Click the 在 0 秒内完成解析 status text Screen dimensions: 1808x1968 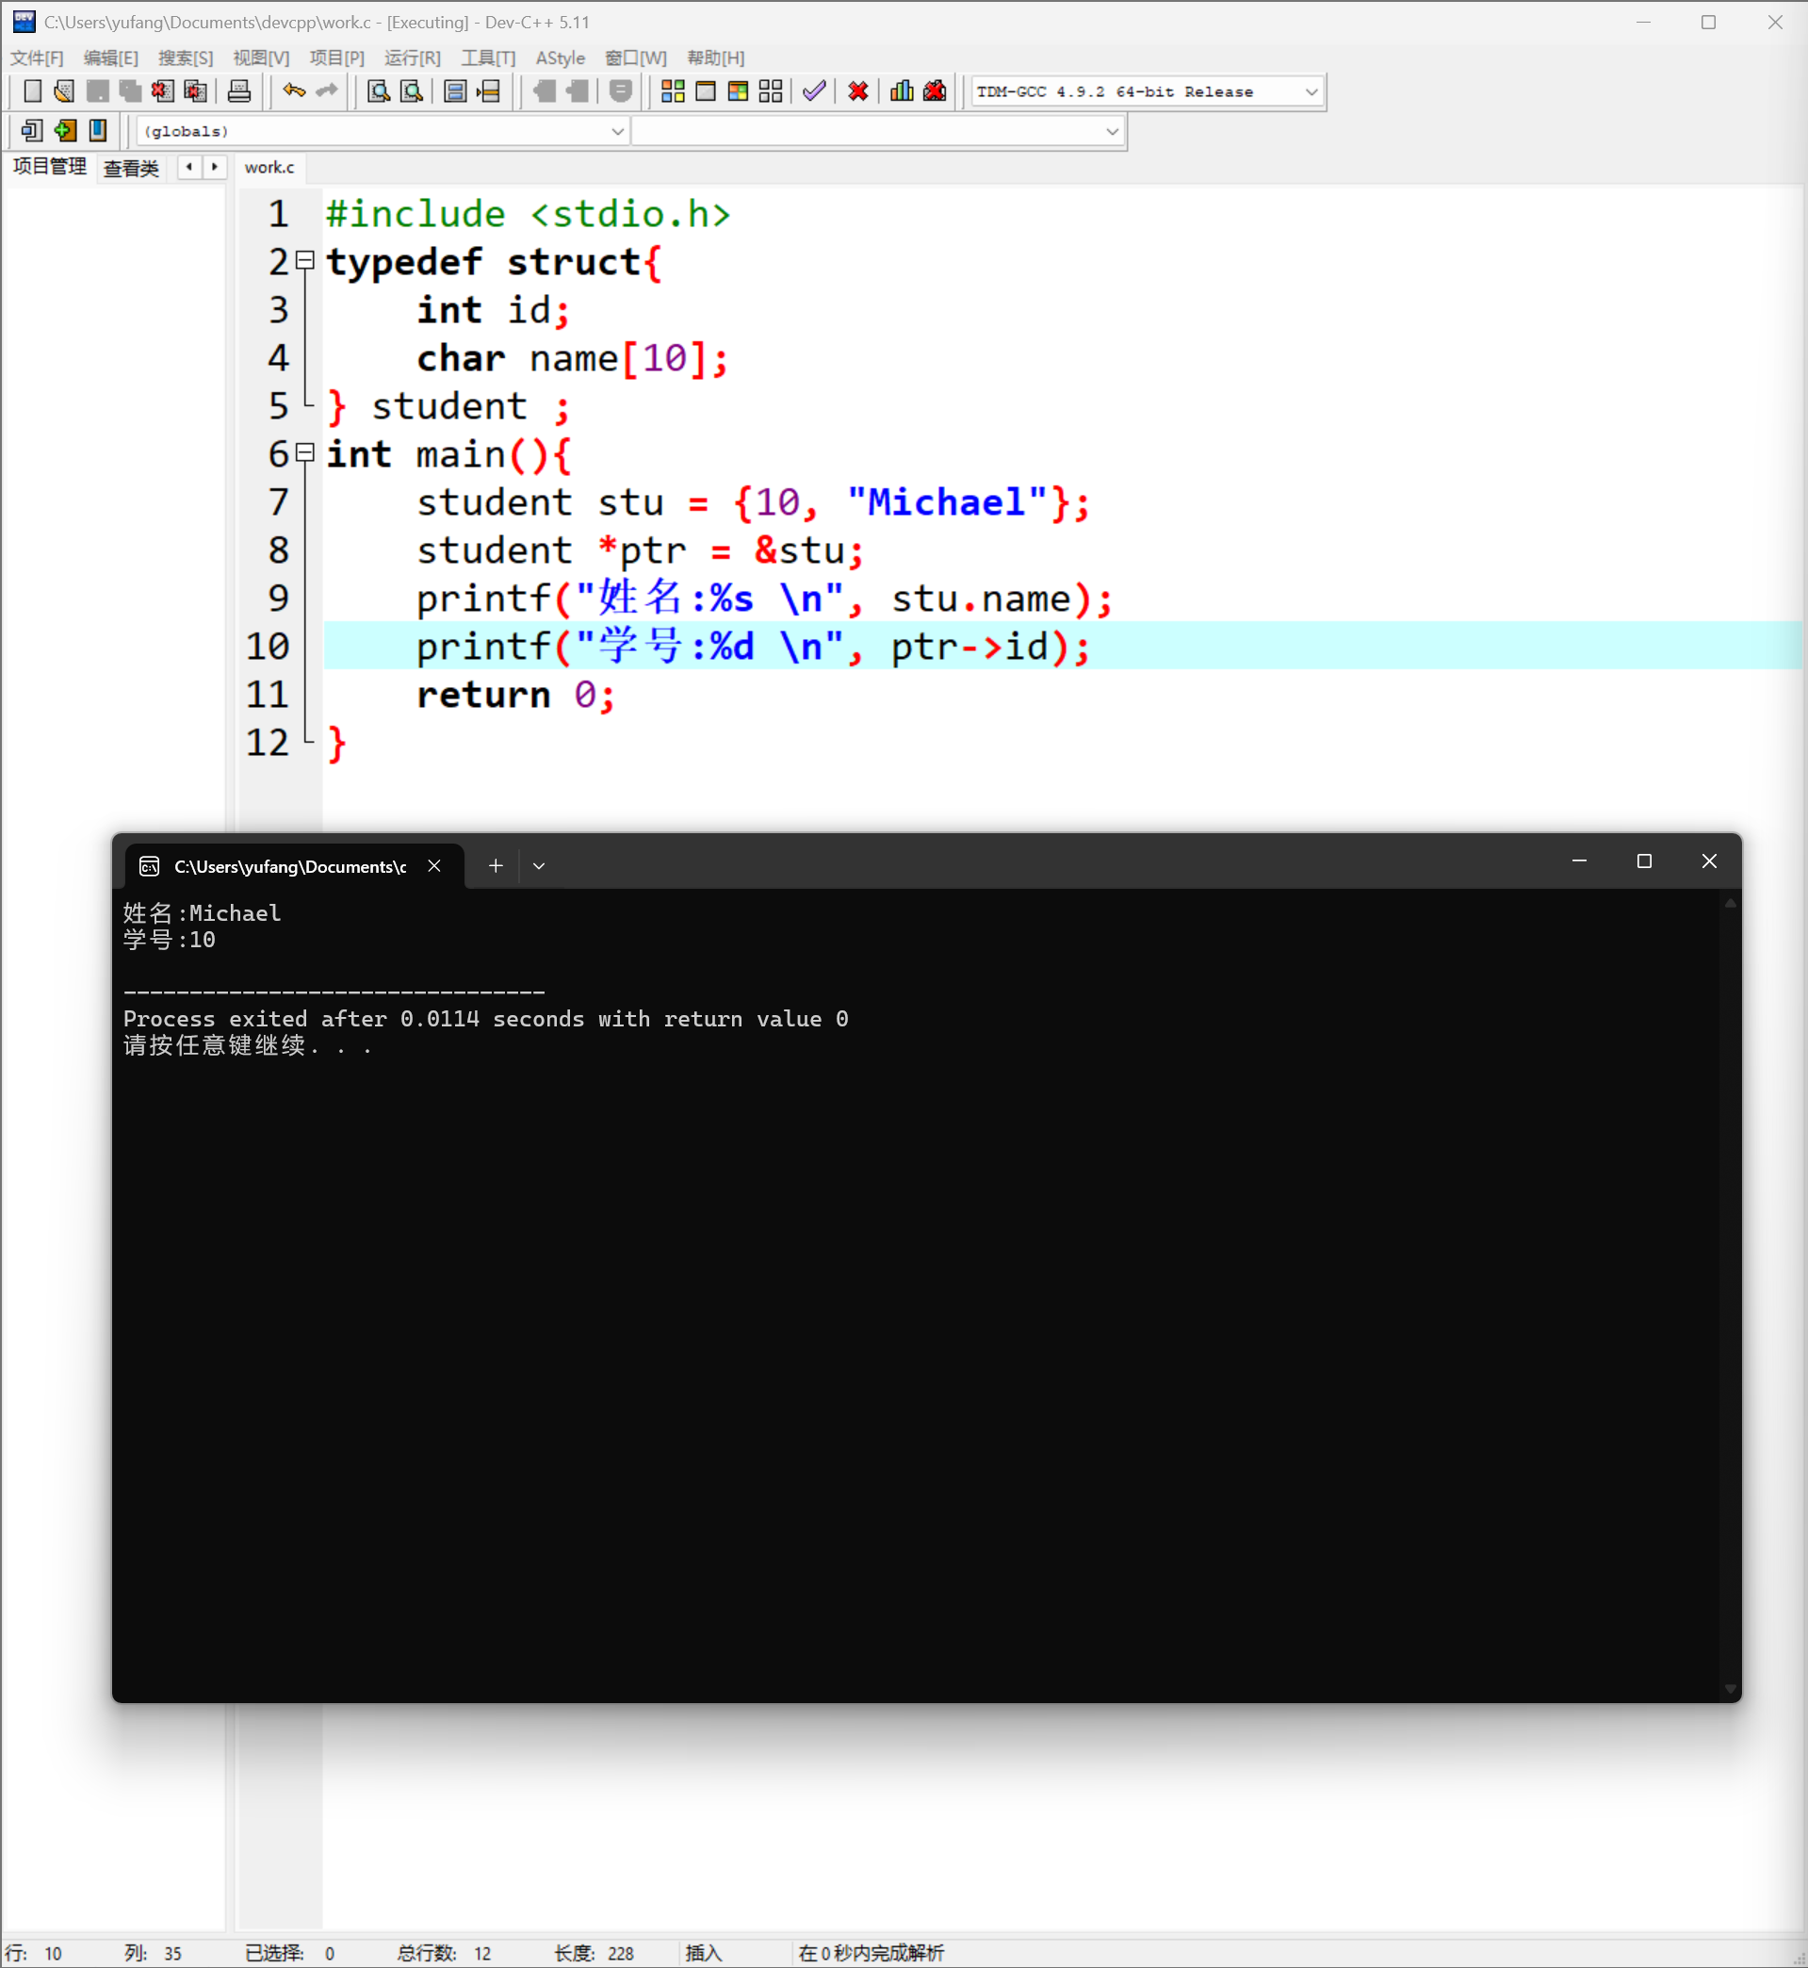[871, 1953]
